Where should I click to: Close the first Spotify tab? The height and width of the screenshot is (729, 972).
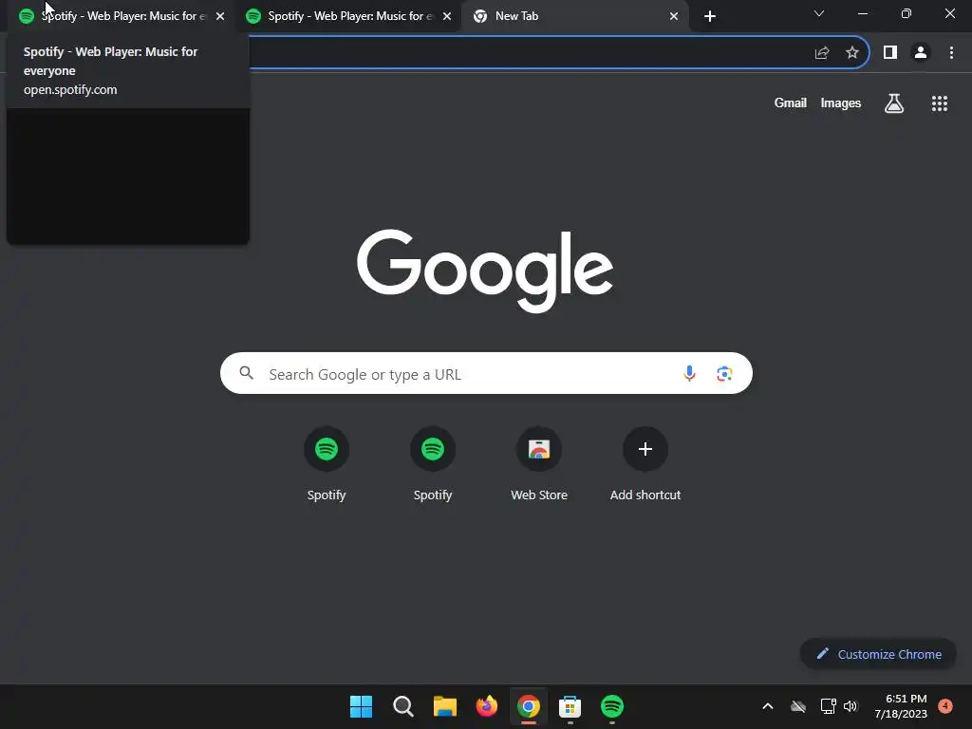pyautogui.click(x=220, y=16)
